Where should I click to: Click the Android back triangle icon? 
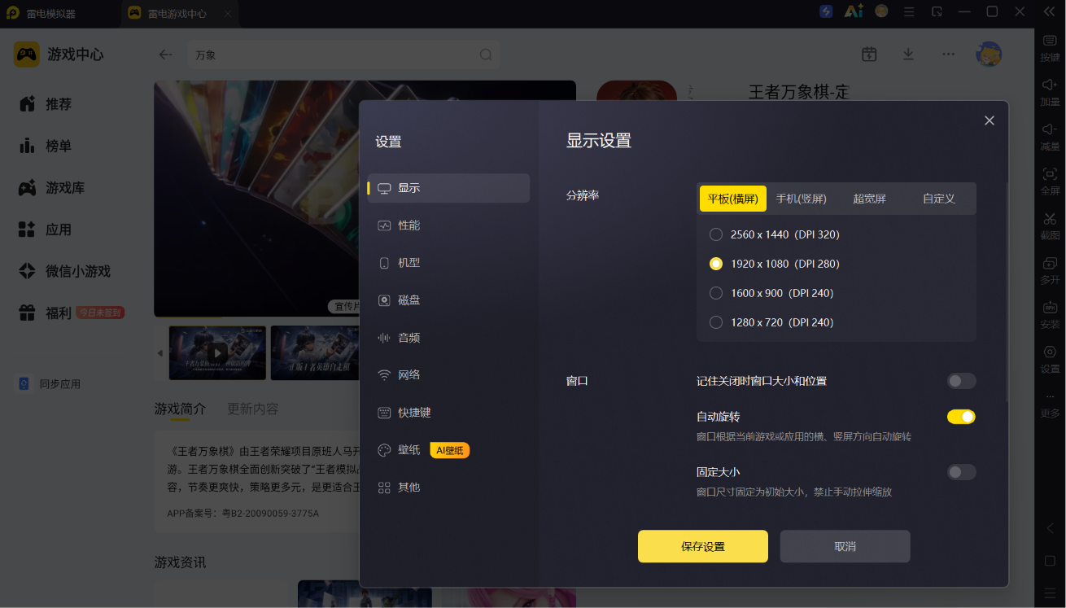pos(1050,528)
